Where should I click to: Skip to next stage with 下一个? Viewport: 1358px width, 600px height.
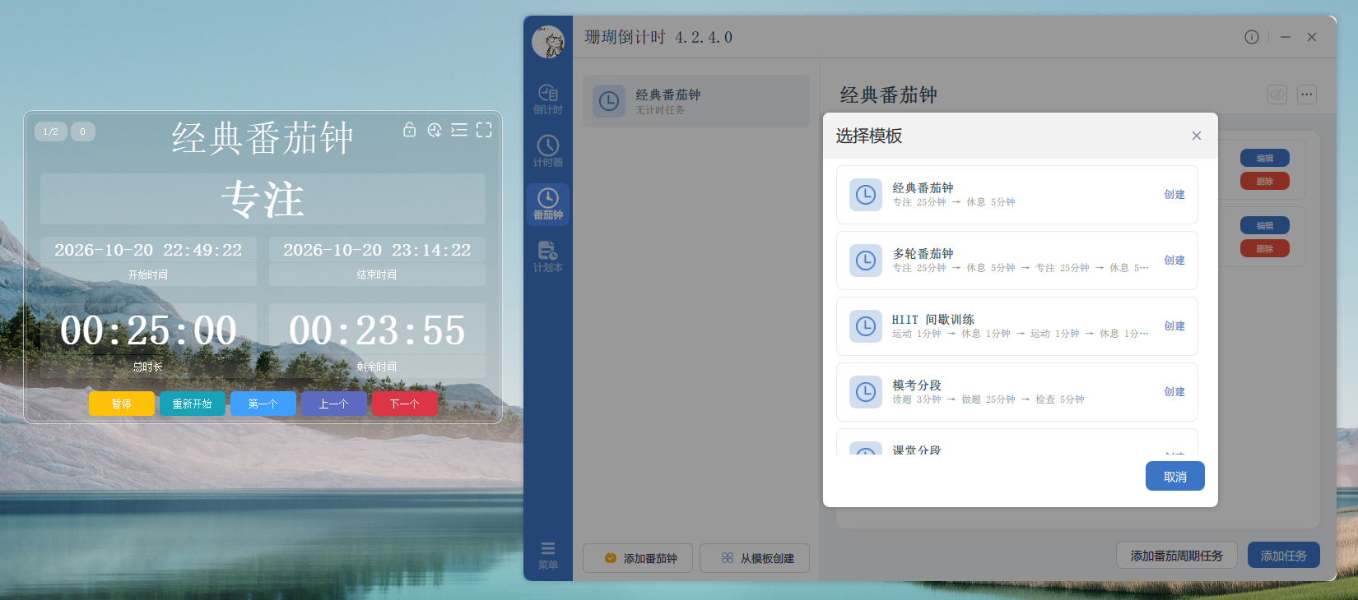405,404
